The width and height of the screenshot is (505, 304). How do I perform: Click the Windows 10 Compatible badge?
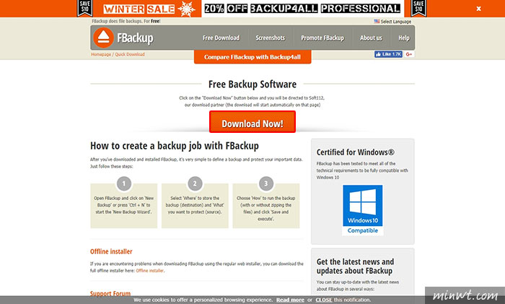click(x=363, y=210)
